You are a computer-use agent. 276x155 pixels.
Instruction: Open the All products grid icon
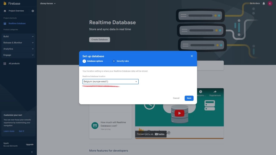[x=5, y=64]
